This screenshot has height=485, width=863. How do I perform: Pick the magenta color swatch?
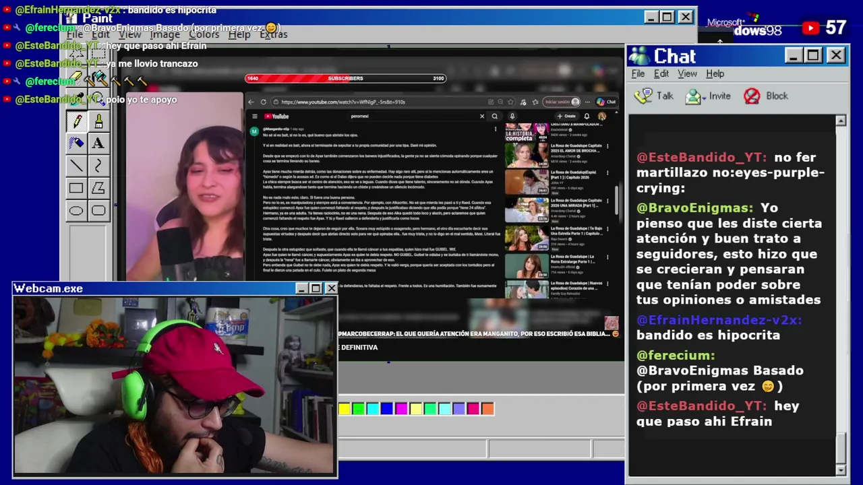401,408
